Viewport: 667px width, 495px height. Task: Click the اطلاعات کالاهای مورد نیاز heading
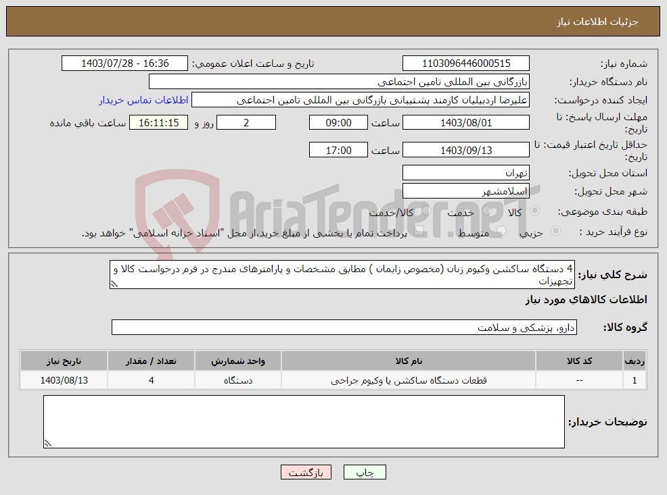pos(586,300)
